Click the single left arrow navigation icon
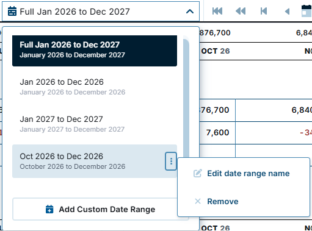 coord(287,11)
